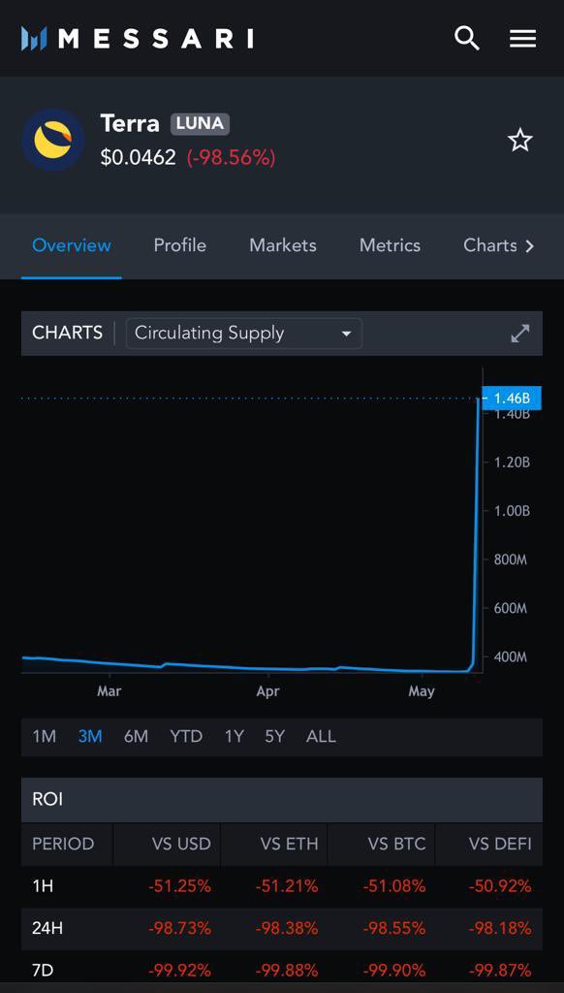Select the 1M chart range

(45, 737)
